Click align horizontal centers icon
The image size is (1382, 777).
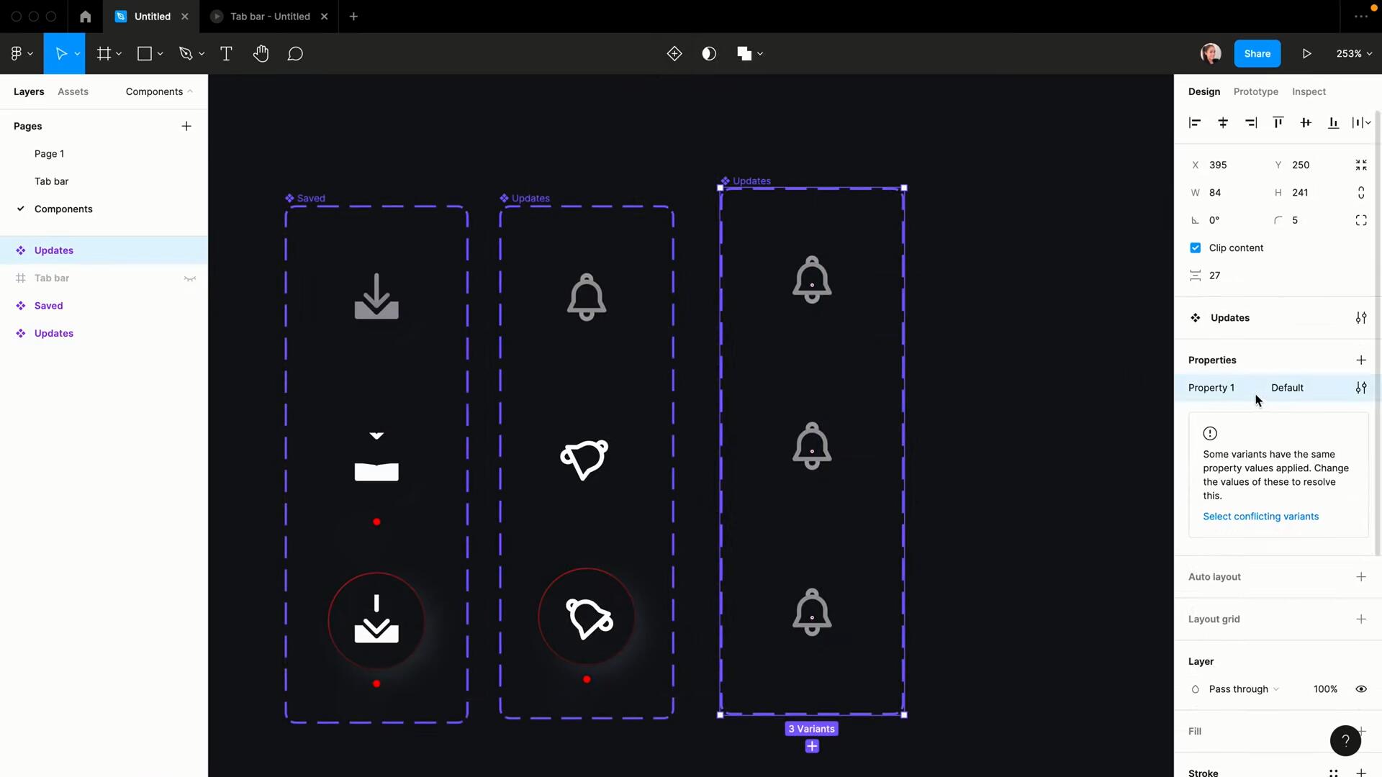1223,123
